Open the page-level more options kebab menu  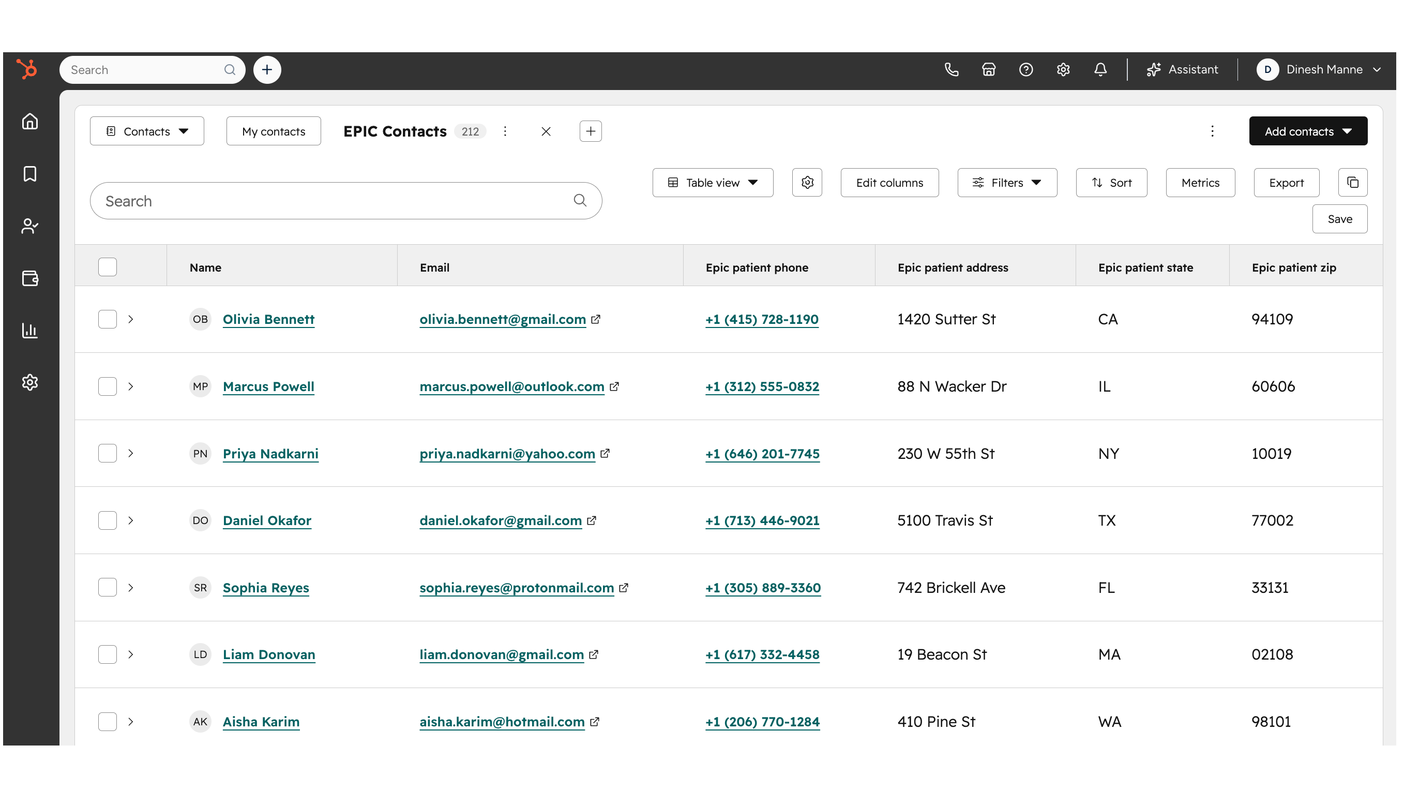[1213, 131]
